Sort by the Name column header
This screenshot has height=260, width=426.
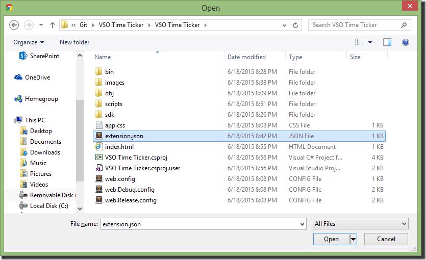tap(103, 57)
